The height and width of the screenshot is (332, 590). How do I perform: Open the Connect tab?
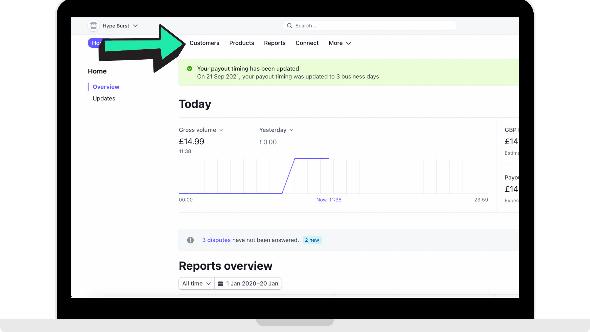click(307, 43)
